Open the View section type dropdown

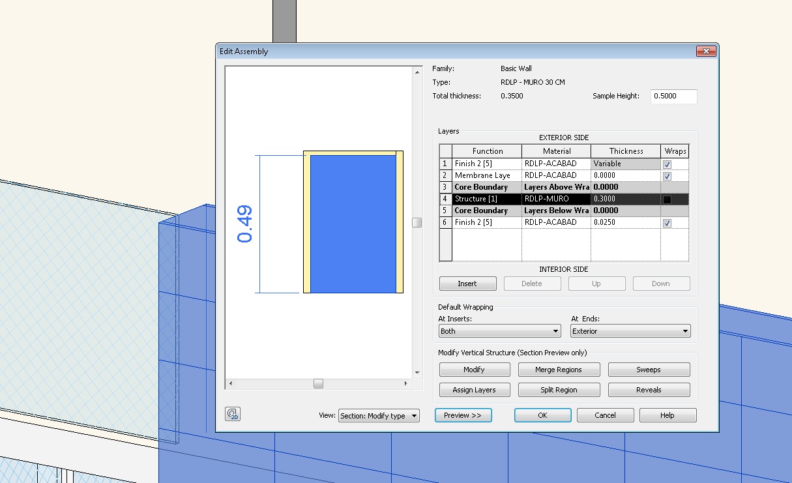(x=379, y=416)
